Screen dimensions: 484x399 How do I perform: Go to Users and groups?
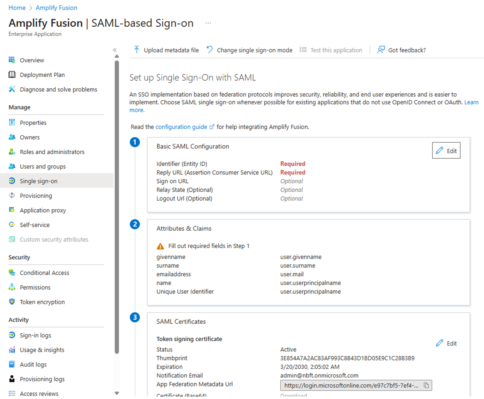[x=43, y=166]
